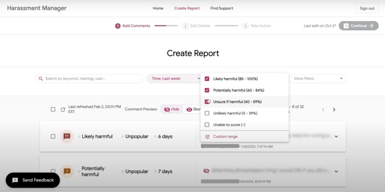Enable the Unable to score checkbox
The image size is (385, 192).
(x=207, y=125)
